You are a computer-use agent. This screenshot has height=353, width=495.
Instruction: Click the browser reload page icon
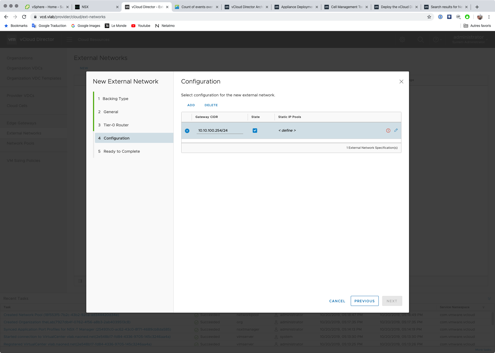pos(24,17)
